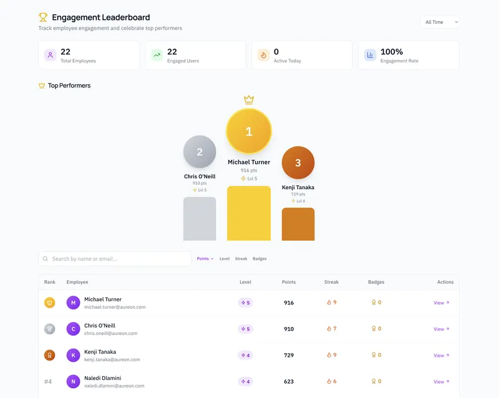
Task: Click chris.oneill@aureon.com email
Action: [111, 333]
